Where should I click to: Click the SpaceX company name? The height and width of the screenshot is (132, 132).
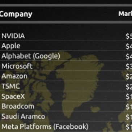(13, 97)
